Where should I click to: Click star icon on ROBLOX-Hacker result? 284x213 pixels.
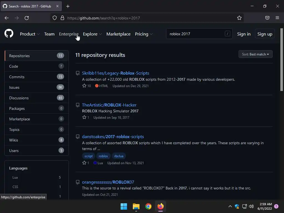pyautogui.click(x=84, y=117)
